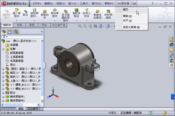Click the feature tree vertical scrollbar down arrow
This screenshot has width=175, height=116.
pyautogui.click(x=42, y=101)
